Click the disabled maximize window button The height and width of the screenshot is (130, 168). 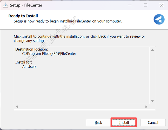click(x=145, y=5)
